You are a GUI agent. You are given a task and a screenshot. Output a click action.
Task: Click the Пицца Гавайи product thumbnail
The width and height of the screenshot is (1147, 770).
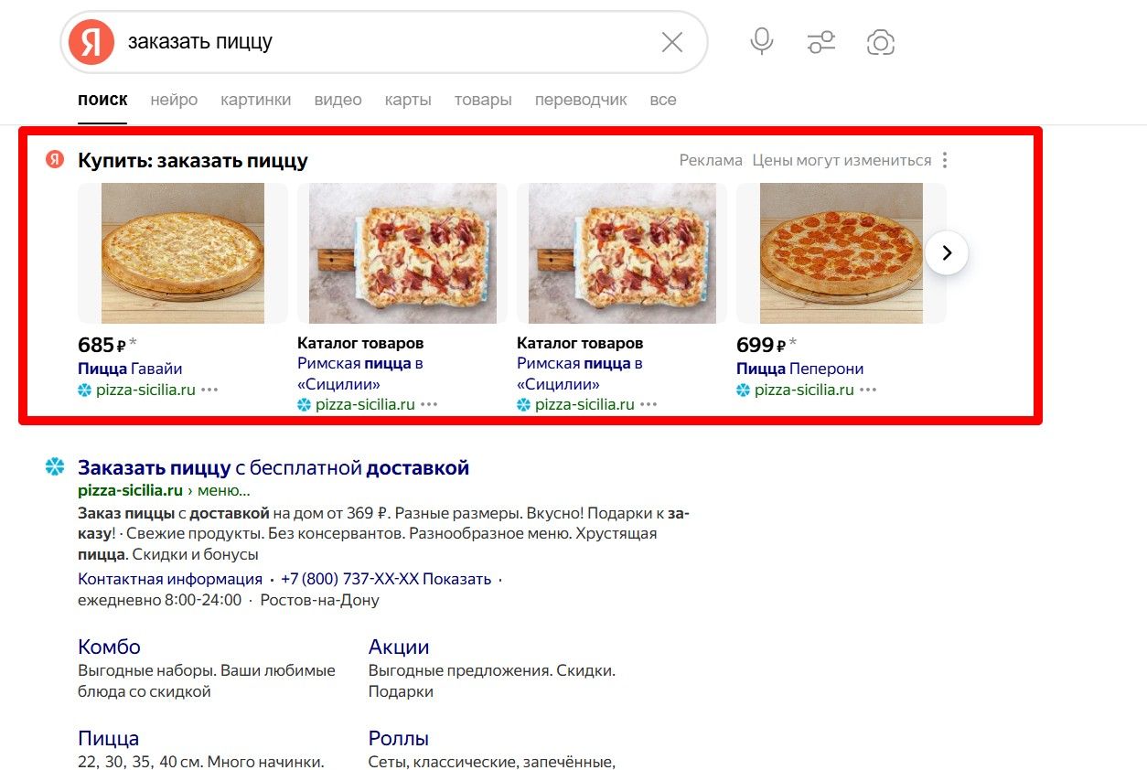click(182, 253)
